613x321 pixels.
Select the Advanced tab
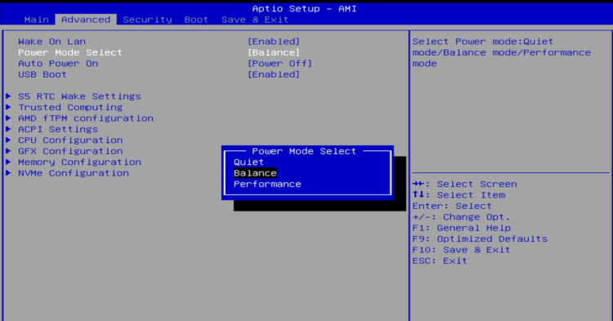86,20
